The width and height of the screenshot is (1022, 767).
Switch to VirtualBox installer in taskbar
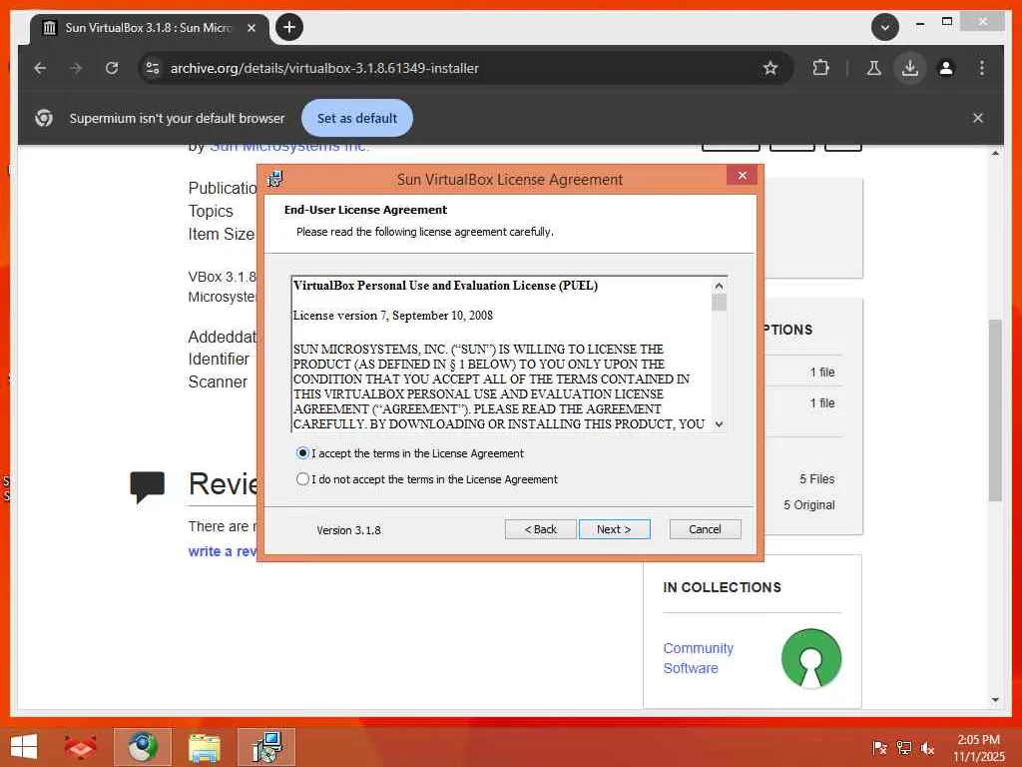pyautogui.click(x=266, y=747)
